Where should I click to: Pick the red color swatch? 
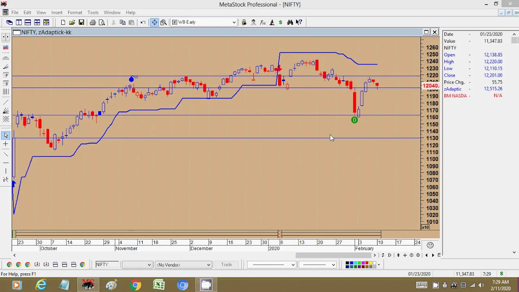point(367,263)
